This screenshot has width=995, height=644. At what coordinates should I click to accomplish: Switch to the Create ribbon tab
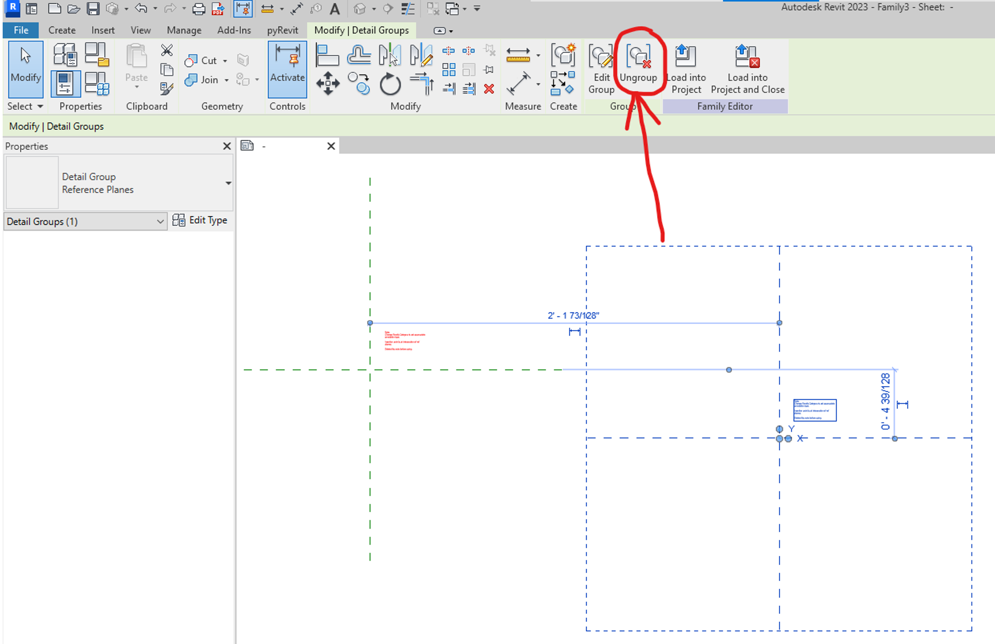tap(62, 30)
